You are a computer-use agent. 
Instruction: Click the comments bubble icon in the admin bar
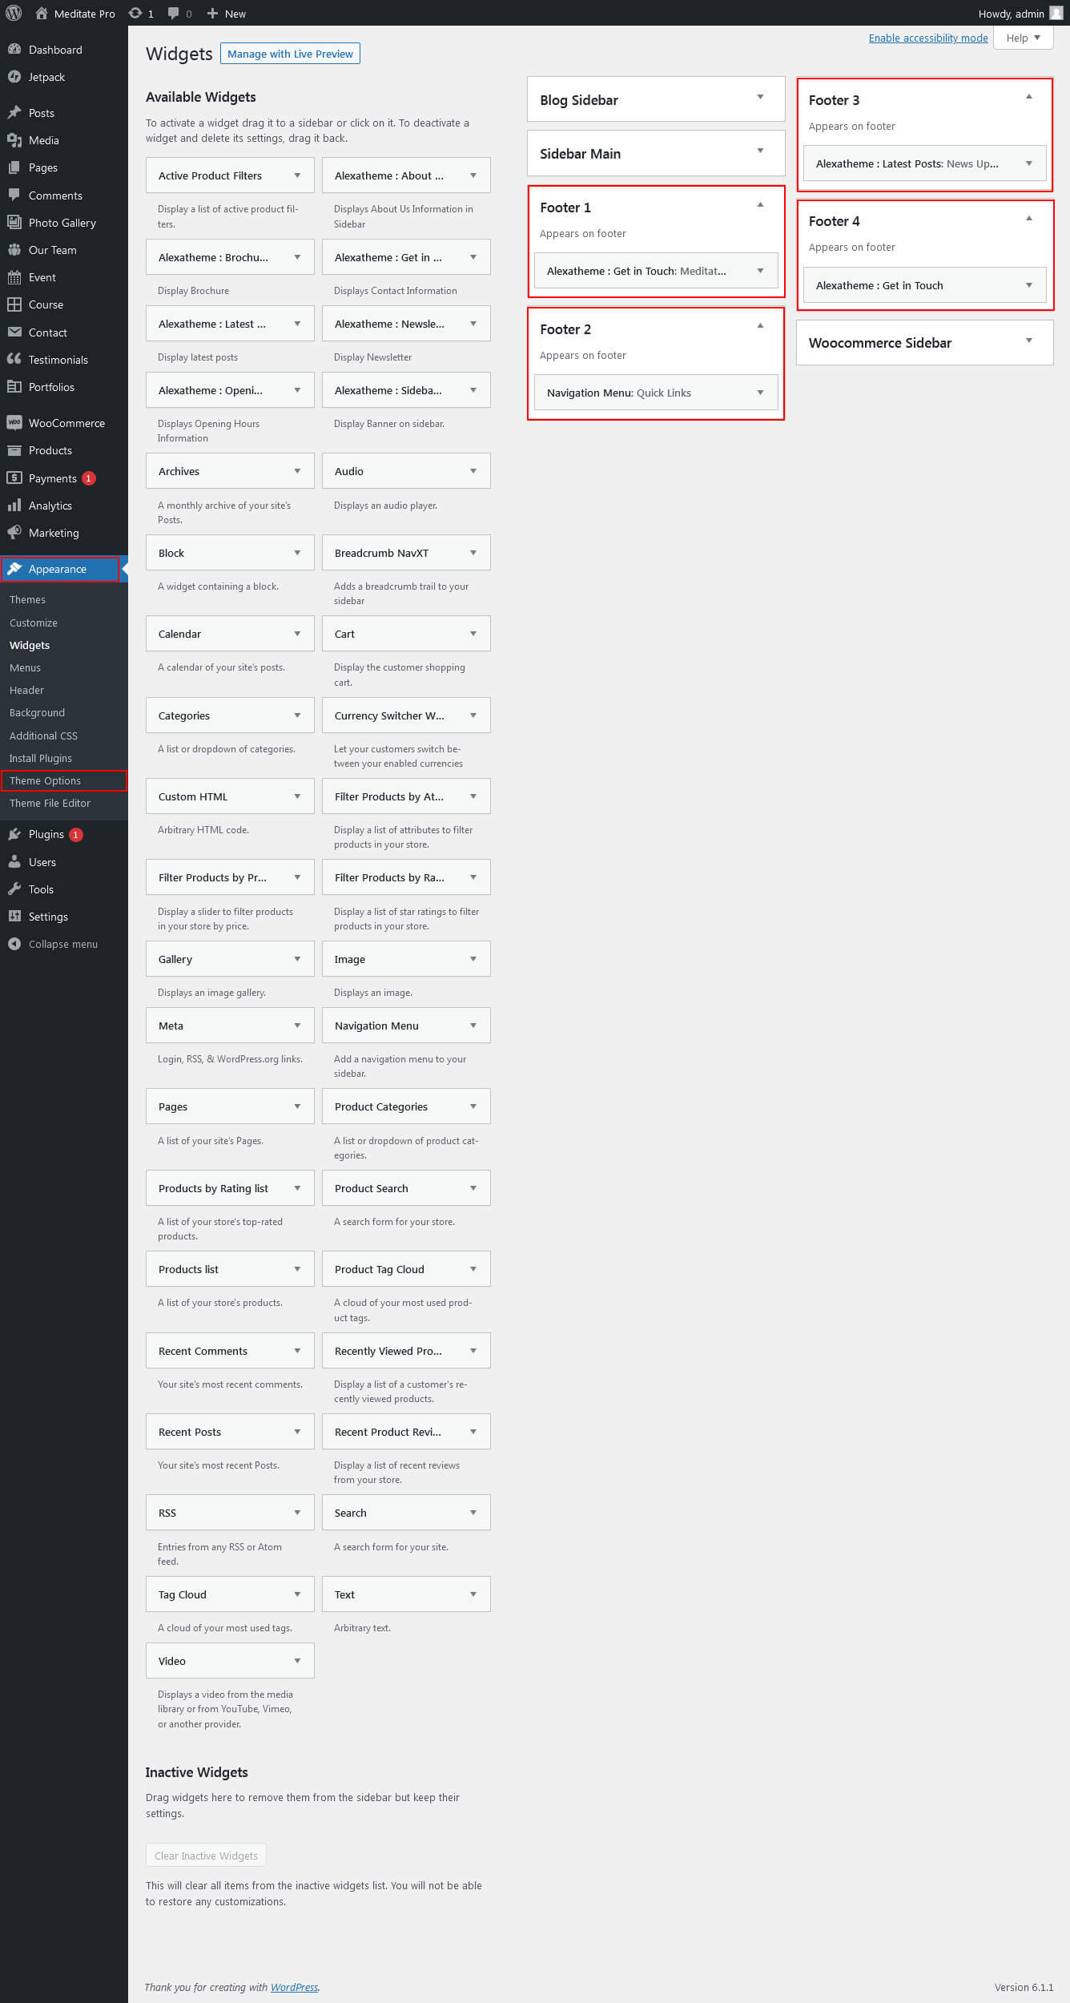coord(174,13)
